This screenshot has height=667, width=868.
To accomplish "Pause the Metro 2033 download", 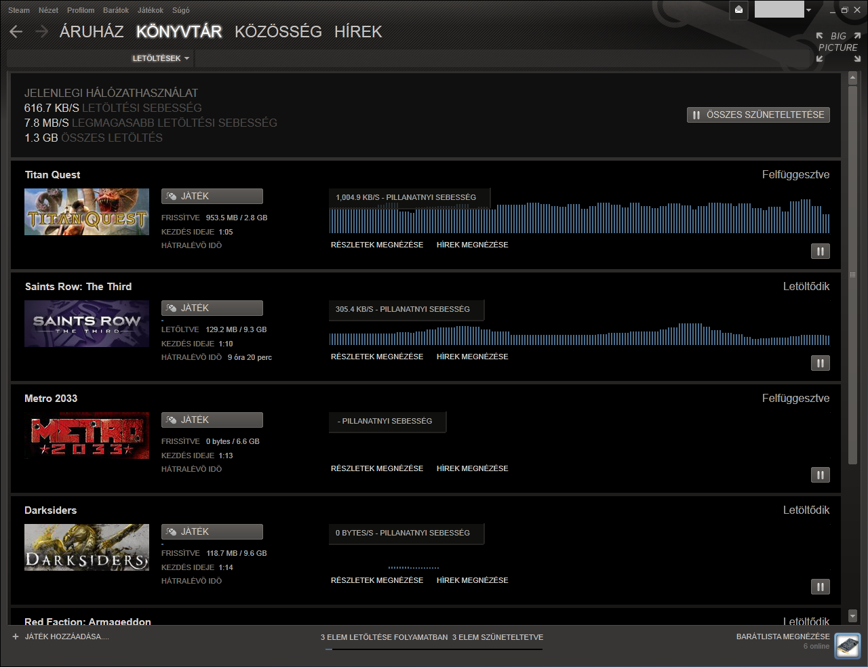I will coord(821,475).
